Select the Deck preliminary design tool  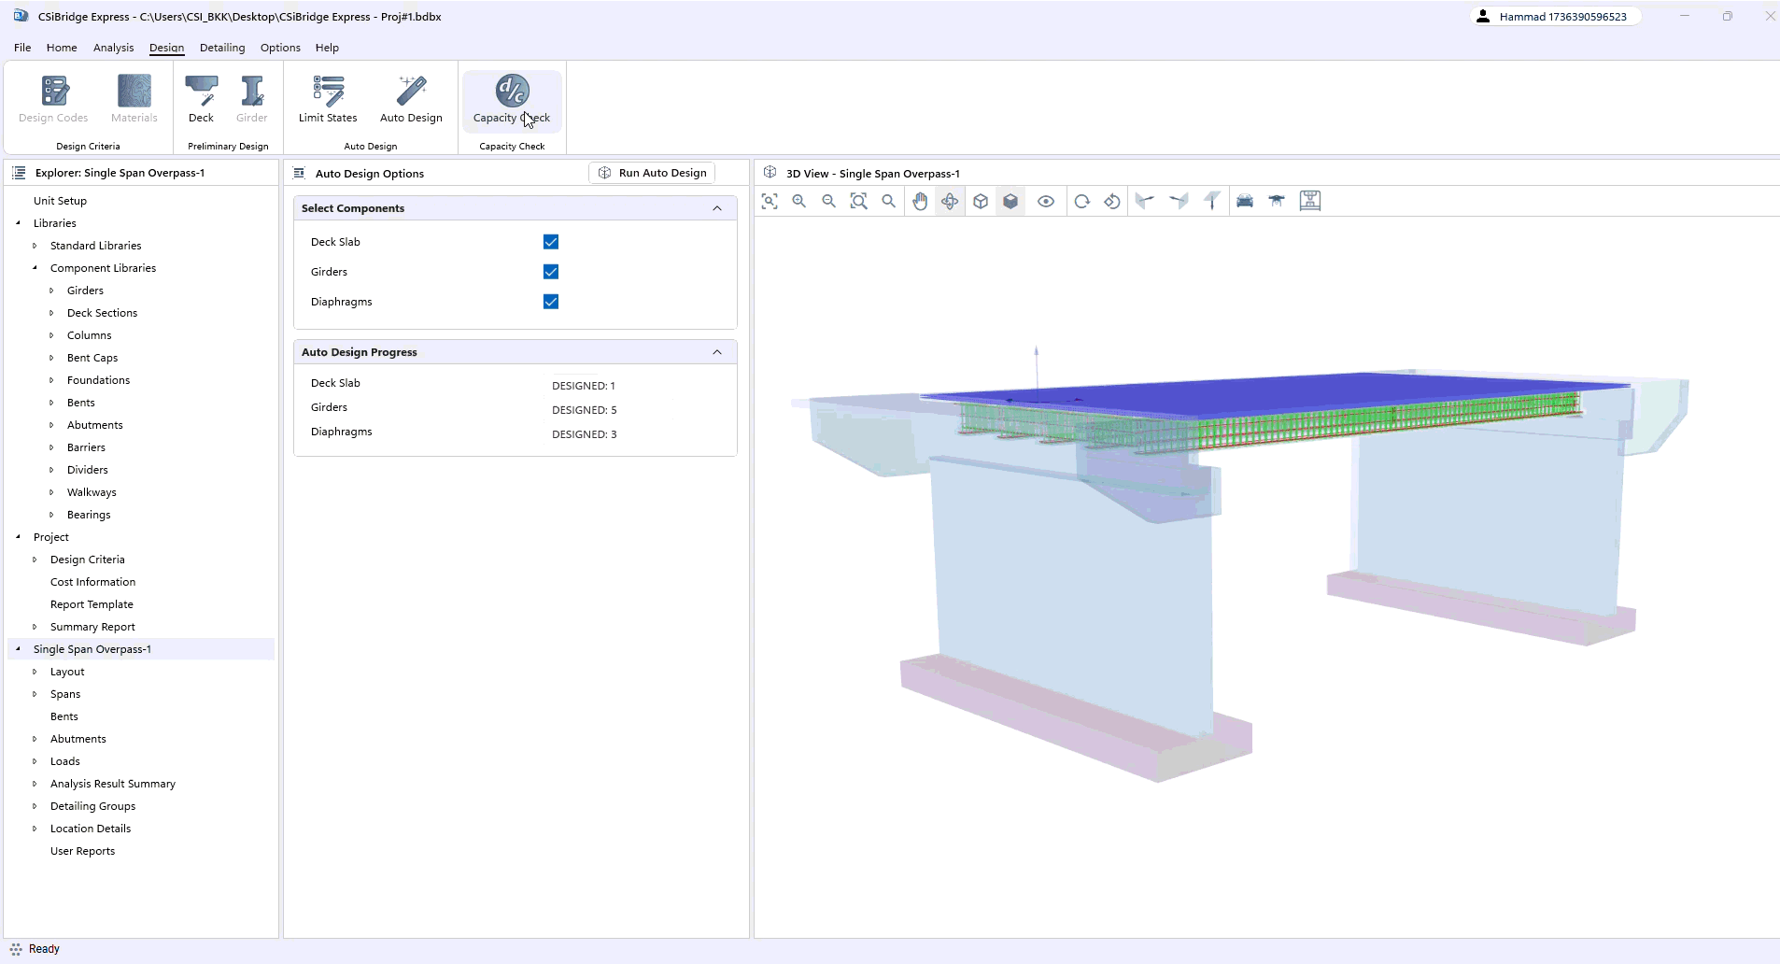(201, 99)
